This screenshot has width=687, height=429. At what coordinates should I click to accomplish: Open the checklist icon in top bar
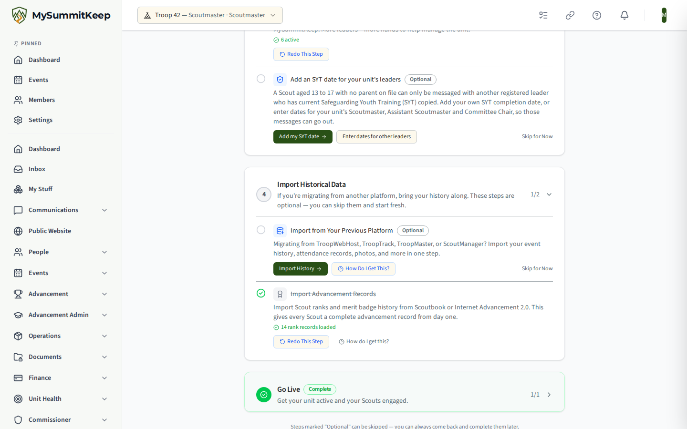click(543, 15)
